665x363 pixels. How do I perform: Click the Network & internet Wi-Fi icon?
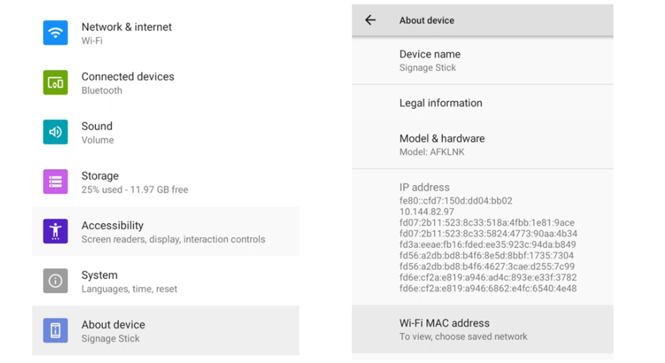[x=55, y=33]
